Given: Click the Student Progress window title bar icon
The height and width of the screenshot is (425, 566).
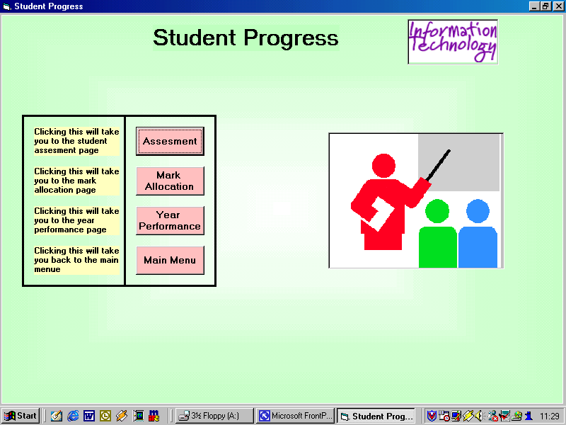Looking at the screenshot, I should tap(7, 6).
